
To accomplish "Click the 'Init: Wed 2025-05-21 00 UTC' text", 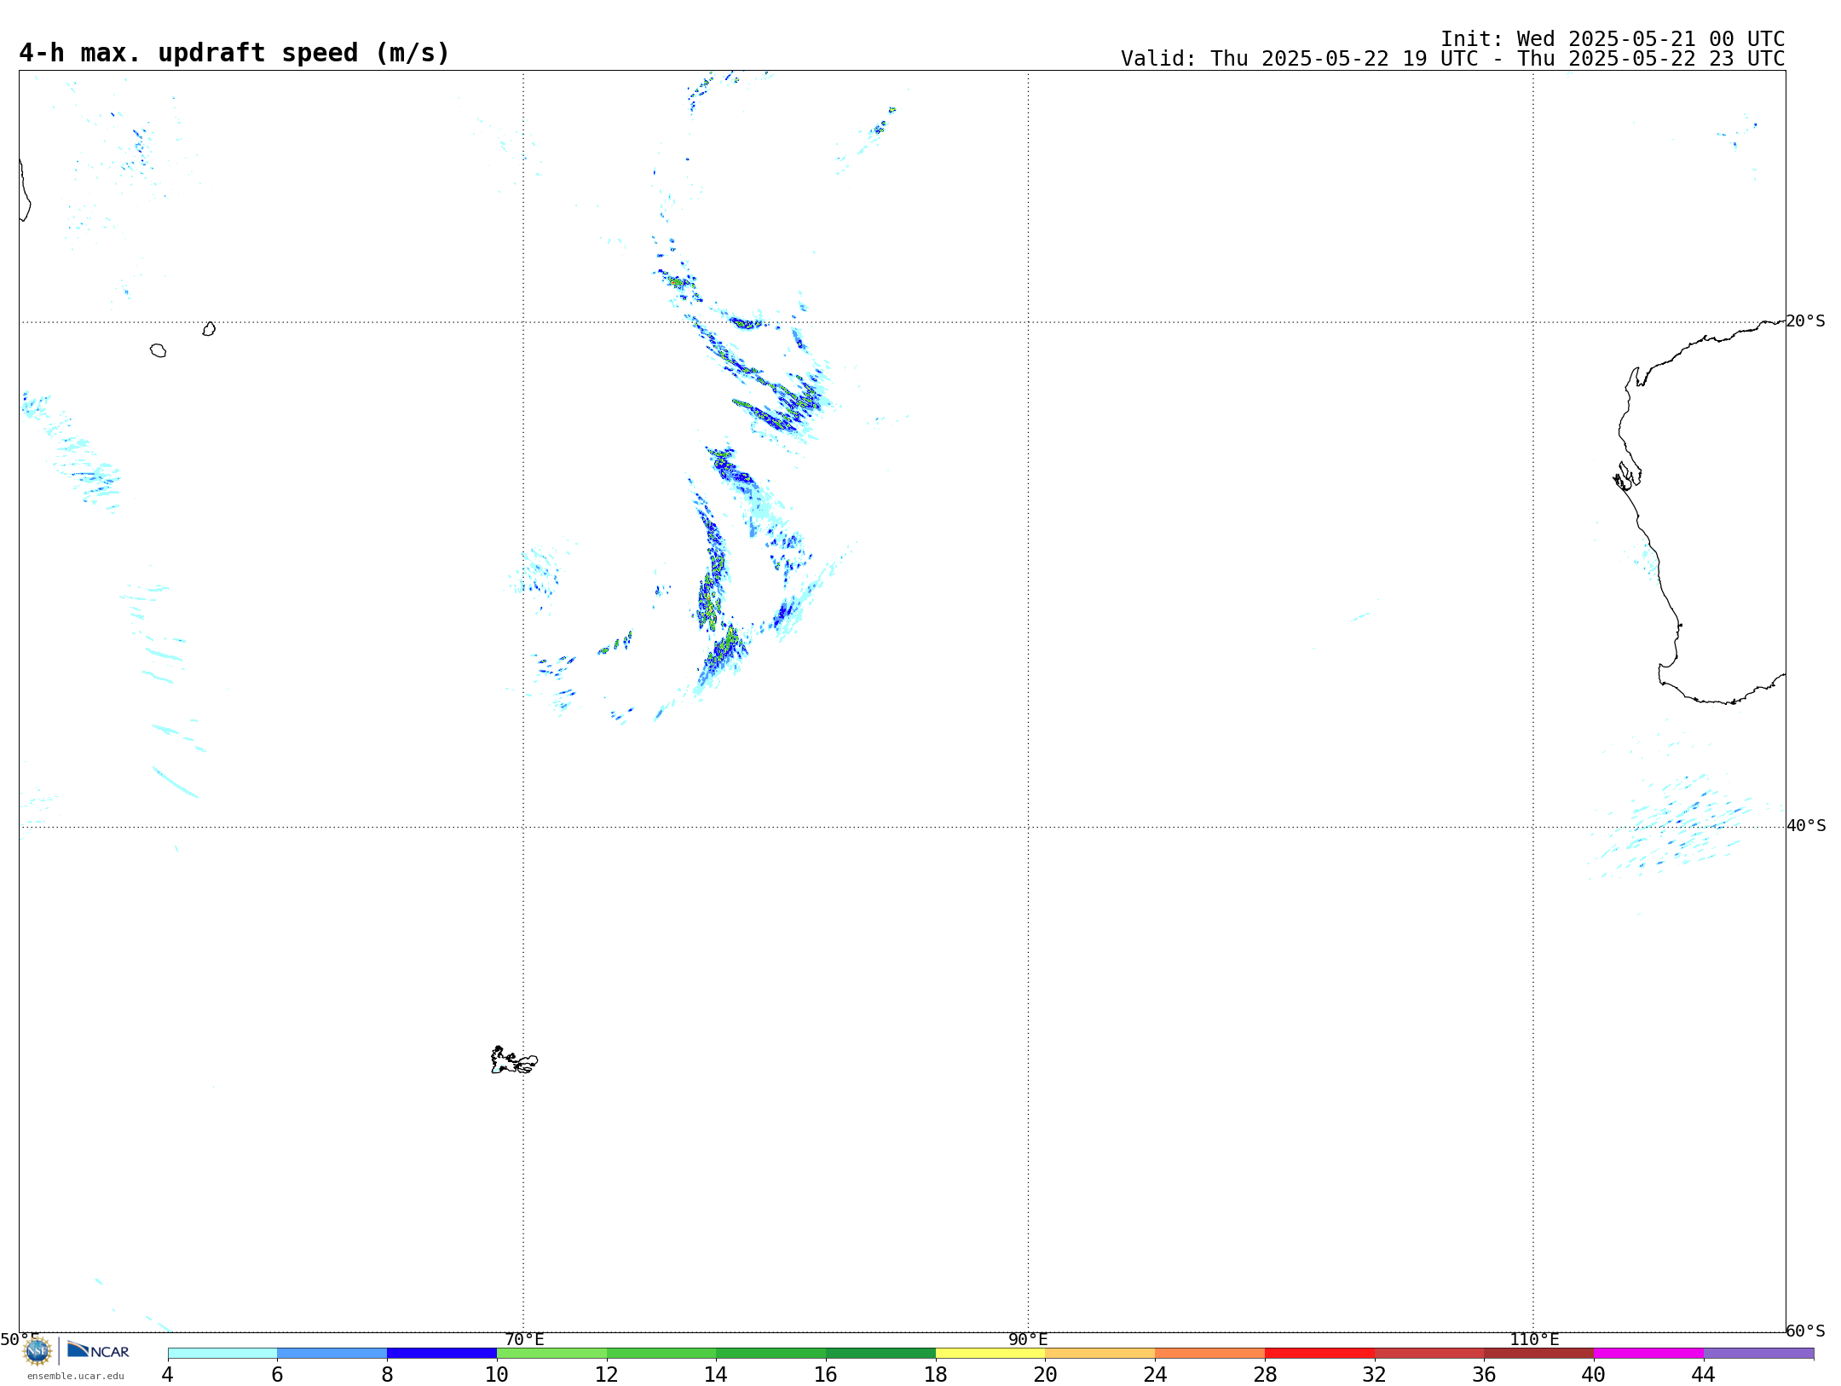I will pos(1613,39).
